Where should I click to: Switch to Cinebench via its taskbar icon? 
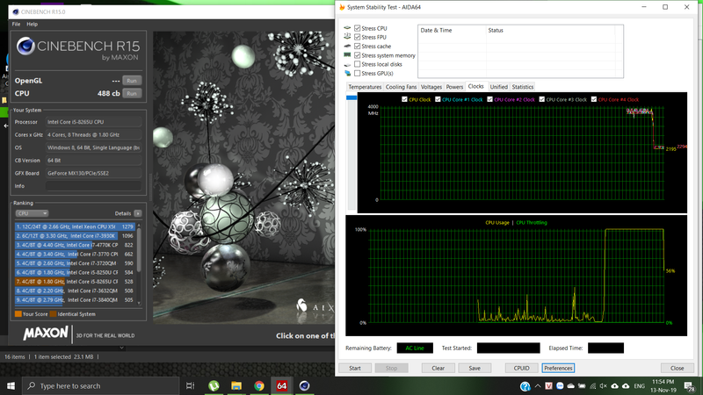click(304, 385)
